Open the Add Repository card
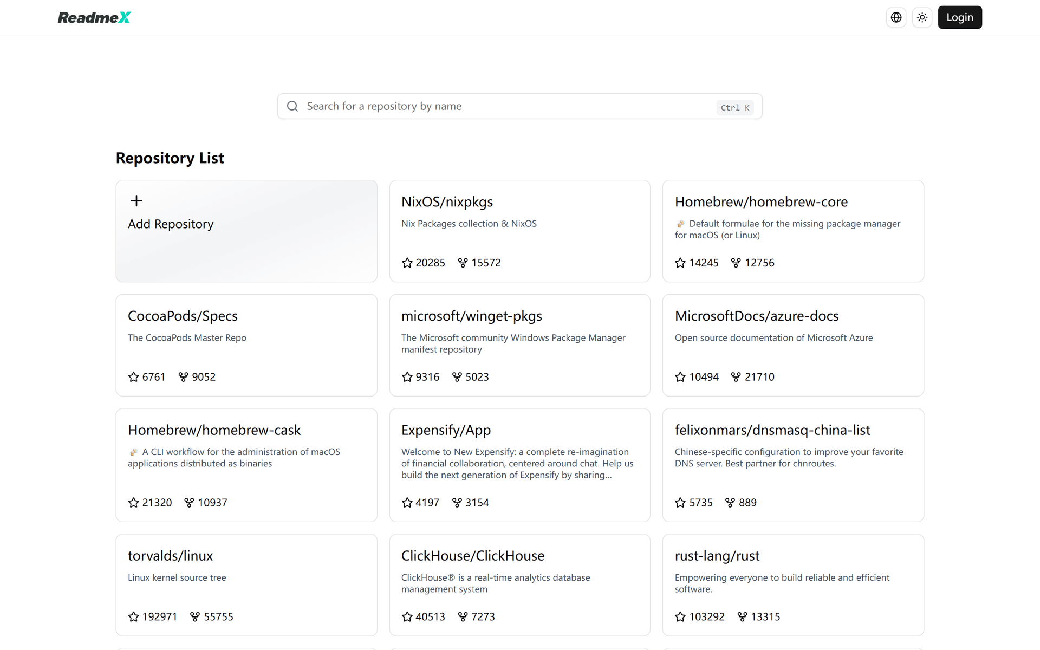The height and width of the screenshot is (650, 1040). (x=246, y=231)
